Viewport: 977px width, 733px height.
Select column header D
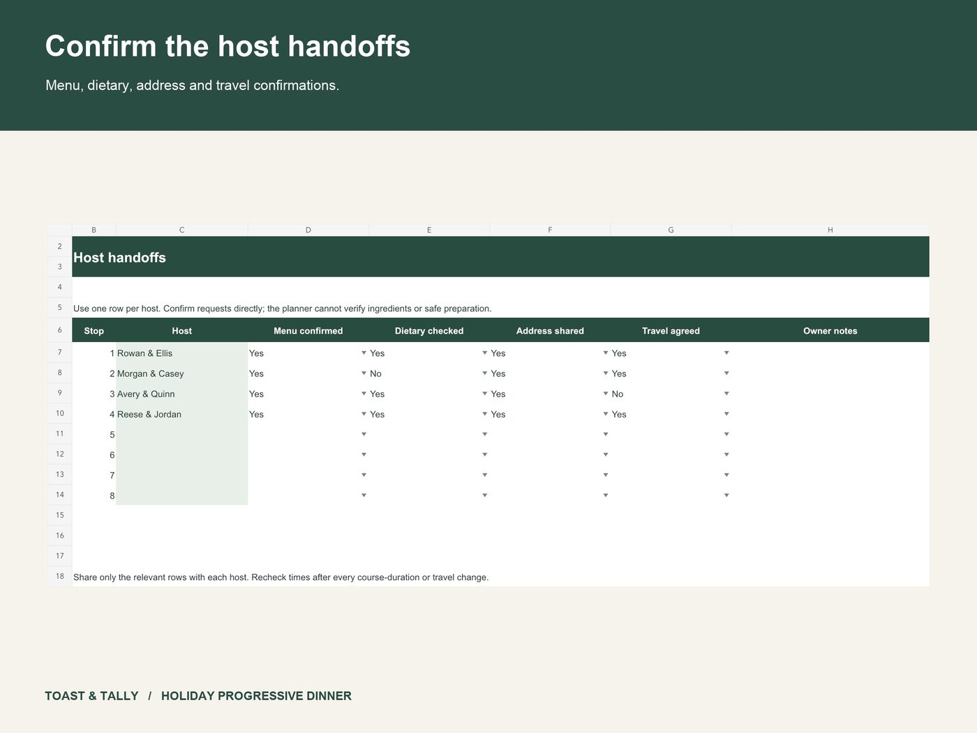(308, 230)
